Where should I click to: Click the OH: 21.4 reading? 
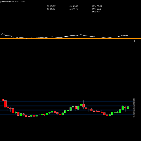pos(96,9)
